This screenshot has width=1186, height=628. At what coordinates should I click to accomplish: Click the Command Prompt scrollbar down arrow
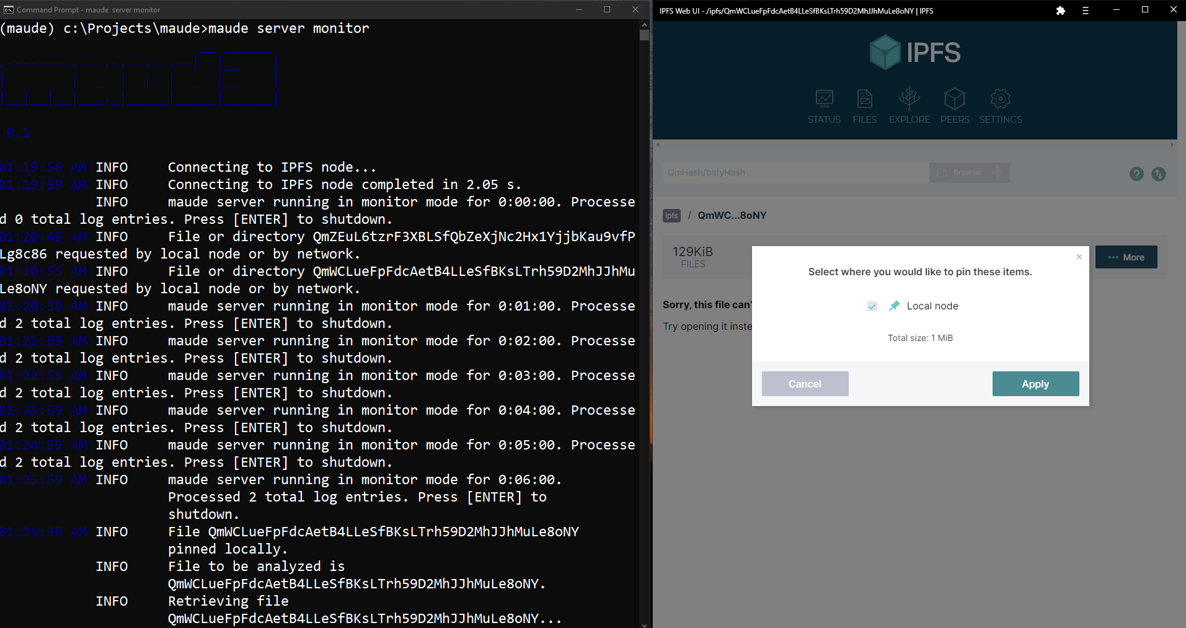(x=644, y=624)
